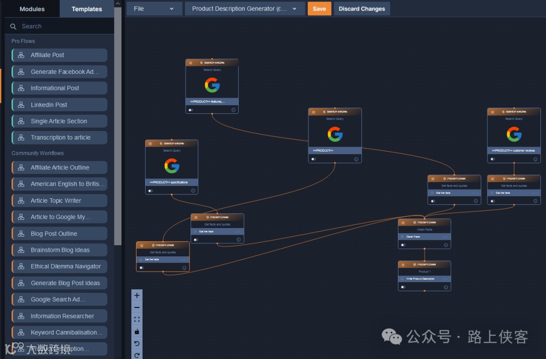Click the settings icon on Write Product Description node header

point(403,264)
